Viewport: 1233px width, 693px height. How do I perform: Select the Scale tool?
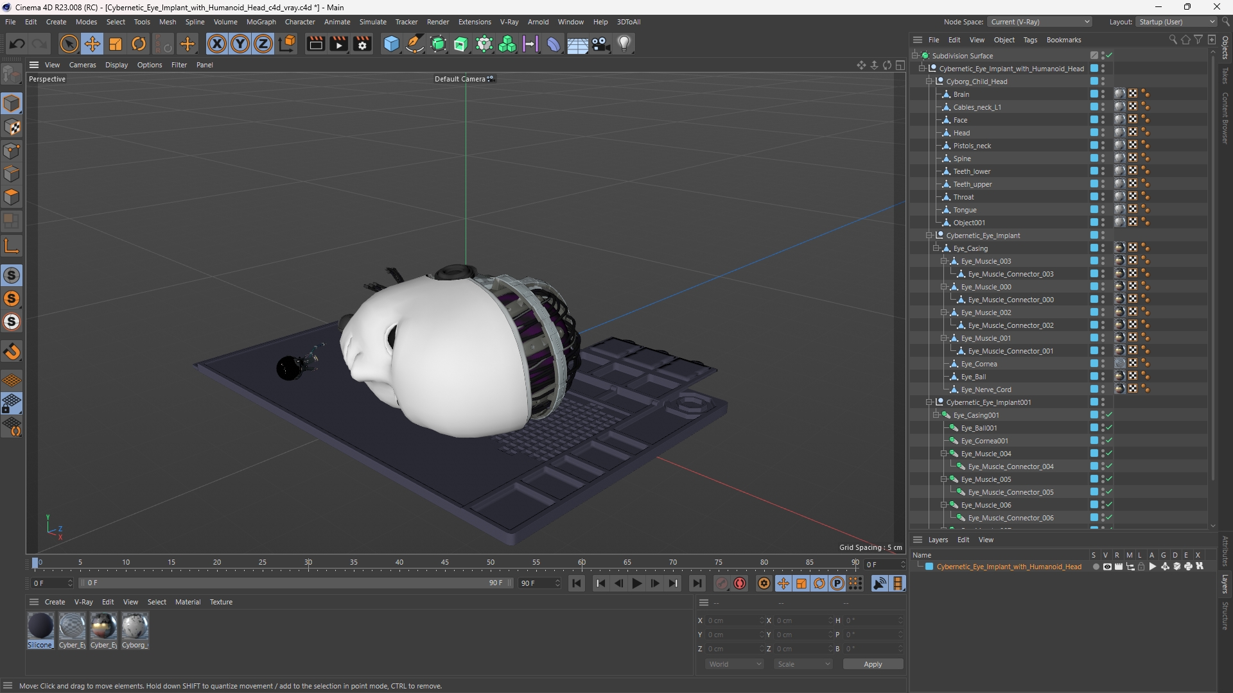(116, 44)
